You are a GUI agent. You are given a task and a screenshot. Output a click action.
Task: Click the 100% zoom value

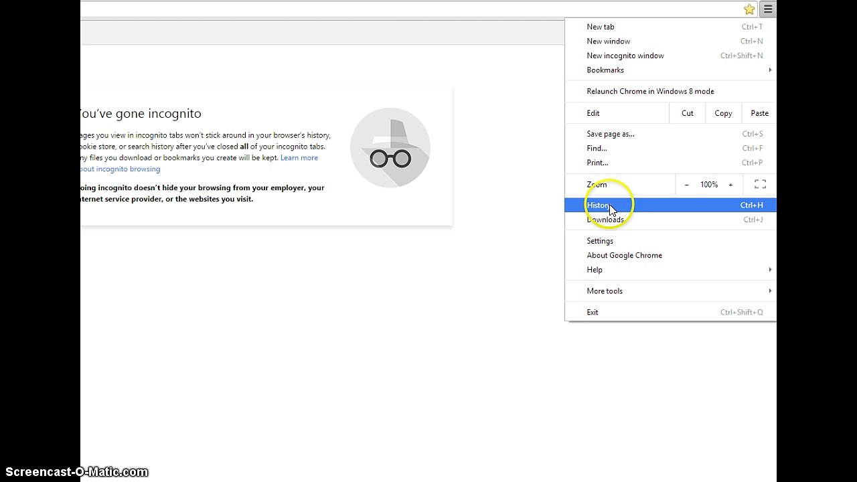pos(709,185)
